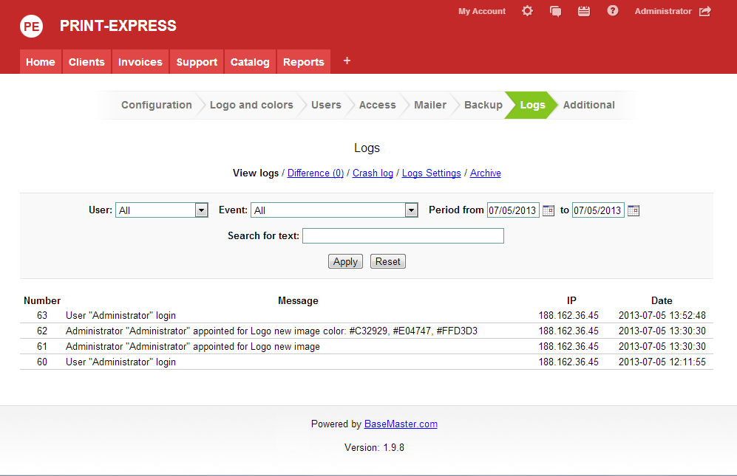Screen dimensions: 737x476
Task: Open the messages chat icon
Action: [556, 11]
